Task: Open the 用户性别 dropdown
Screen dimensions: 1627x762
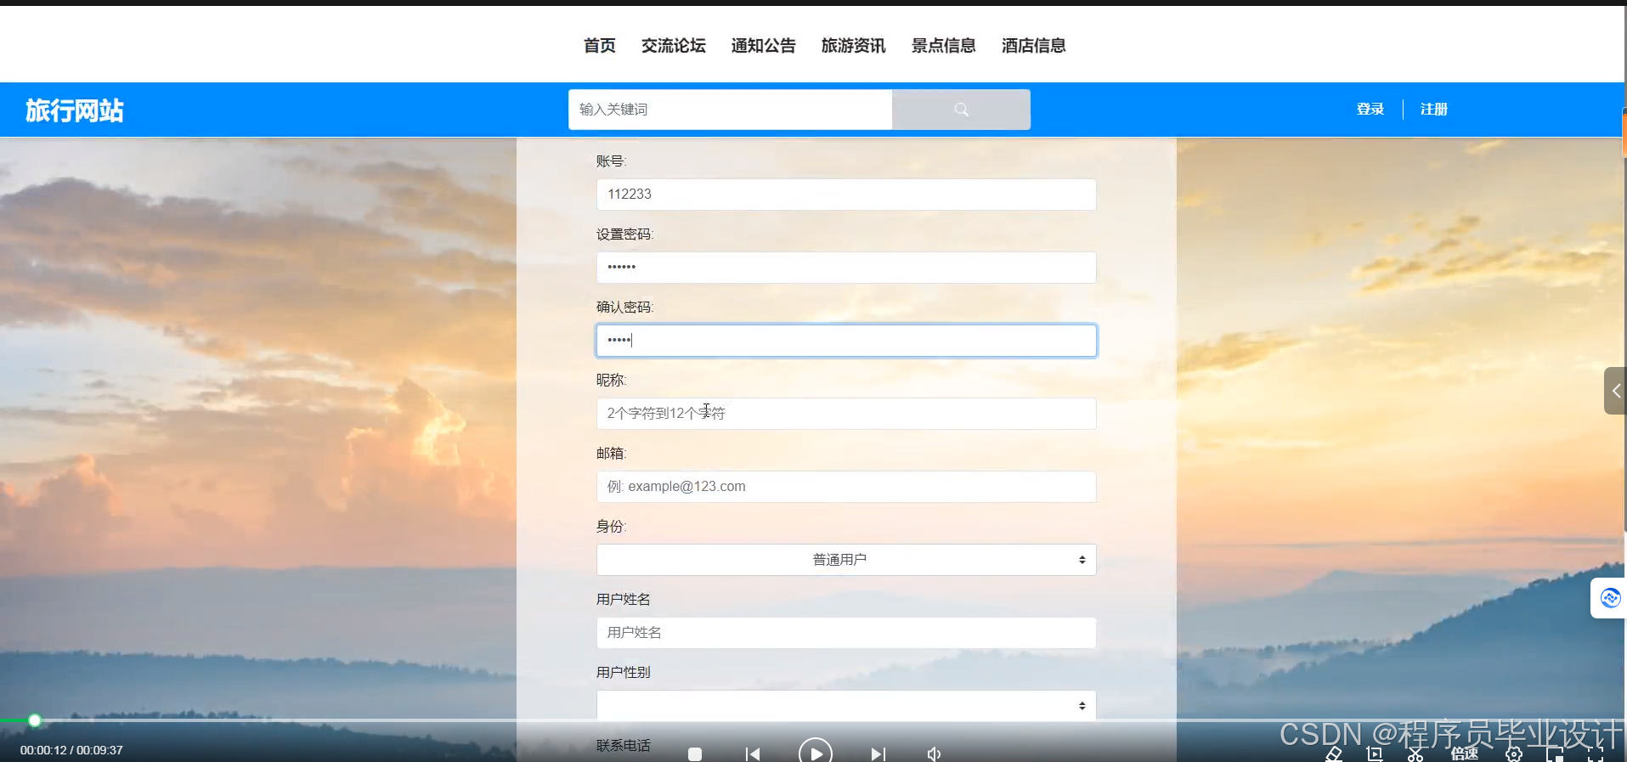Action: tap(846, 705)
